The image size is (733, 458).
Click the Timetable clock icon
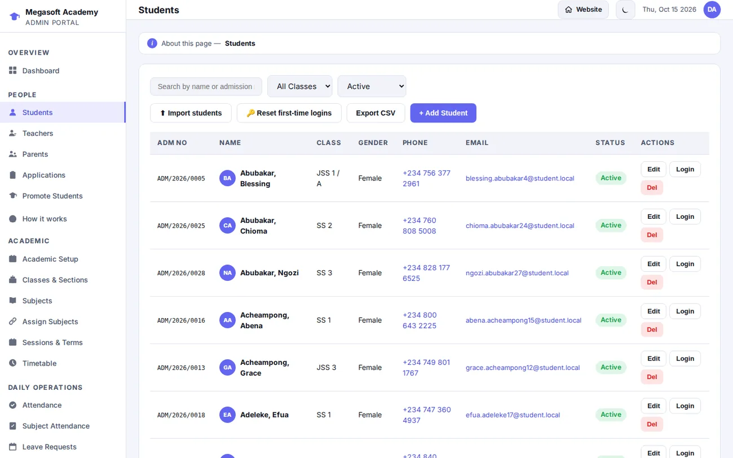[13, 363]
